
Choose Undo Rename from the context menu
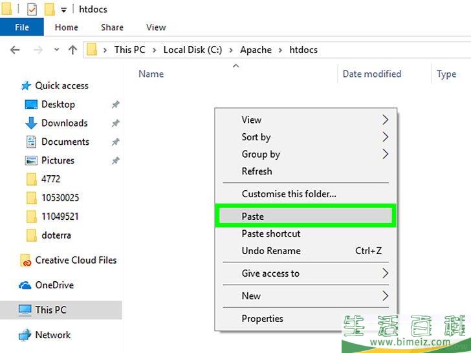pyautogui.click(x=306, y=251)
